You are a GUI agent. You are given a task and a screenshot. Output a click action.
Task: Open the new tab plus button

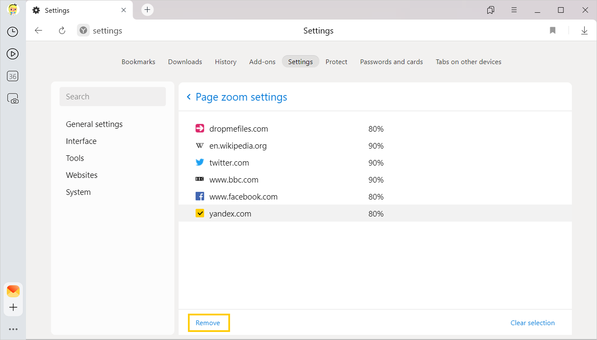(x=147, y=10)
